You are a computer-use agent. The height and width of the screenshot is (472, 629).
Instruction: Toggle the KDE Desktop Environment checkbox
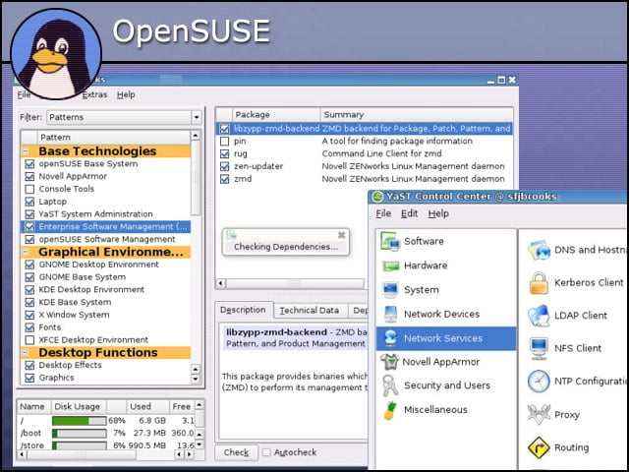[x=29, y=290]
